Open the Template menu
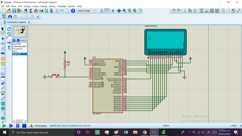 (62, 6)
